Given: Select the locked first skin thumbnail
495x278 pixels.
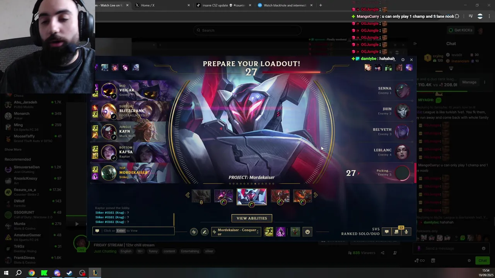Looking at the screenshot, I should click(x=201, y=196).
